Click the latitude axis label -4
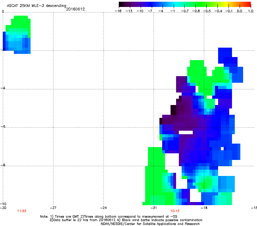This screenshot has width=257, height=226. point(3,88)
